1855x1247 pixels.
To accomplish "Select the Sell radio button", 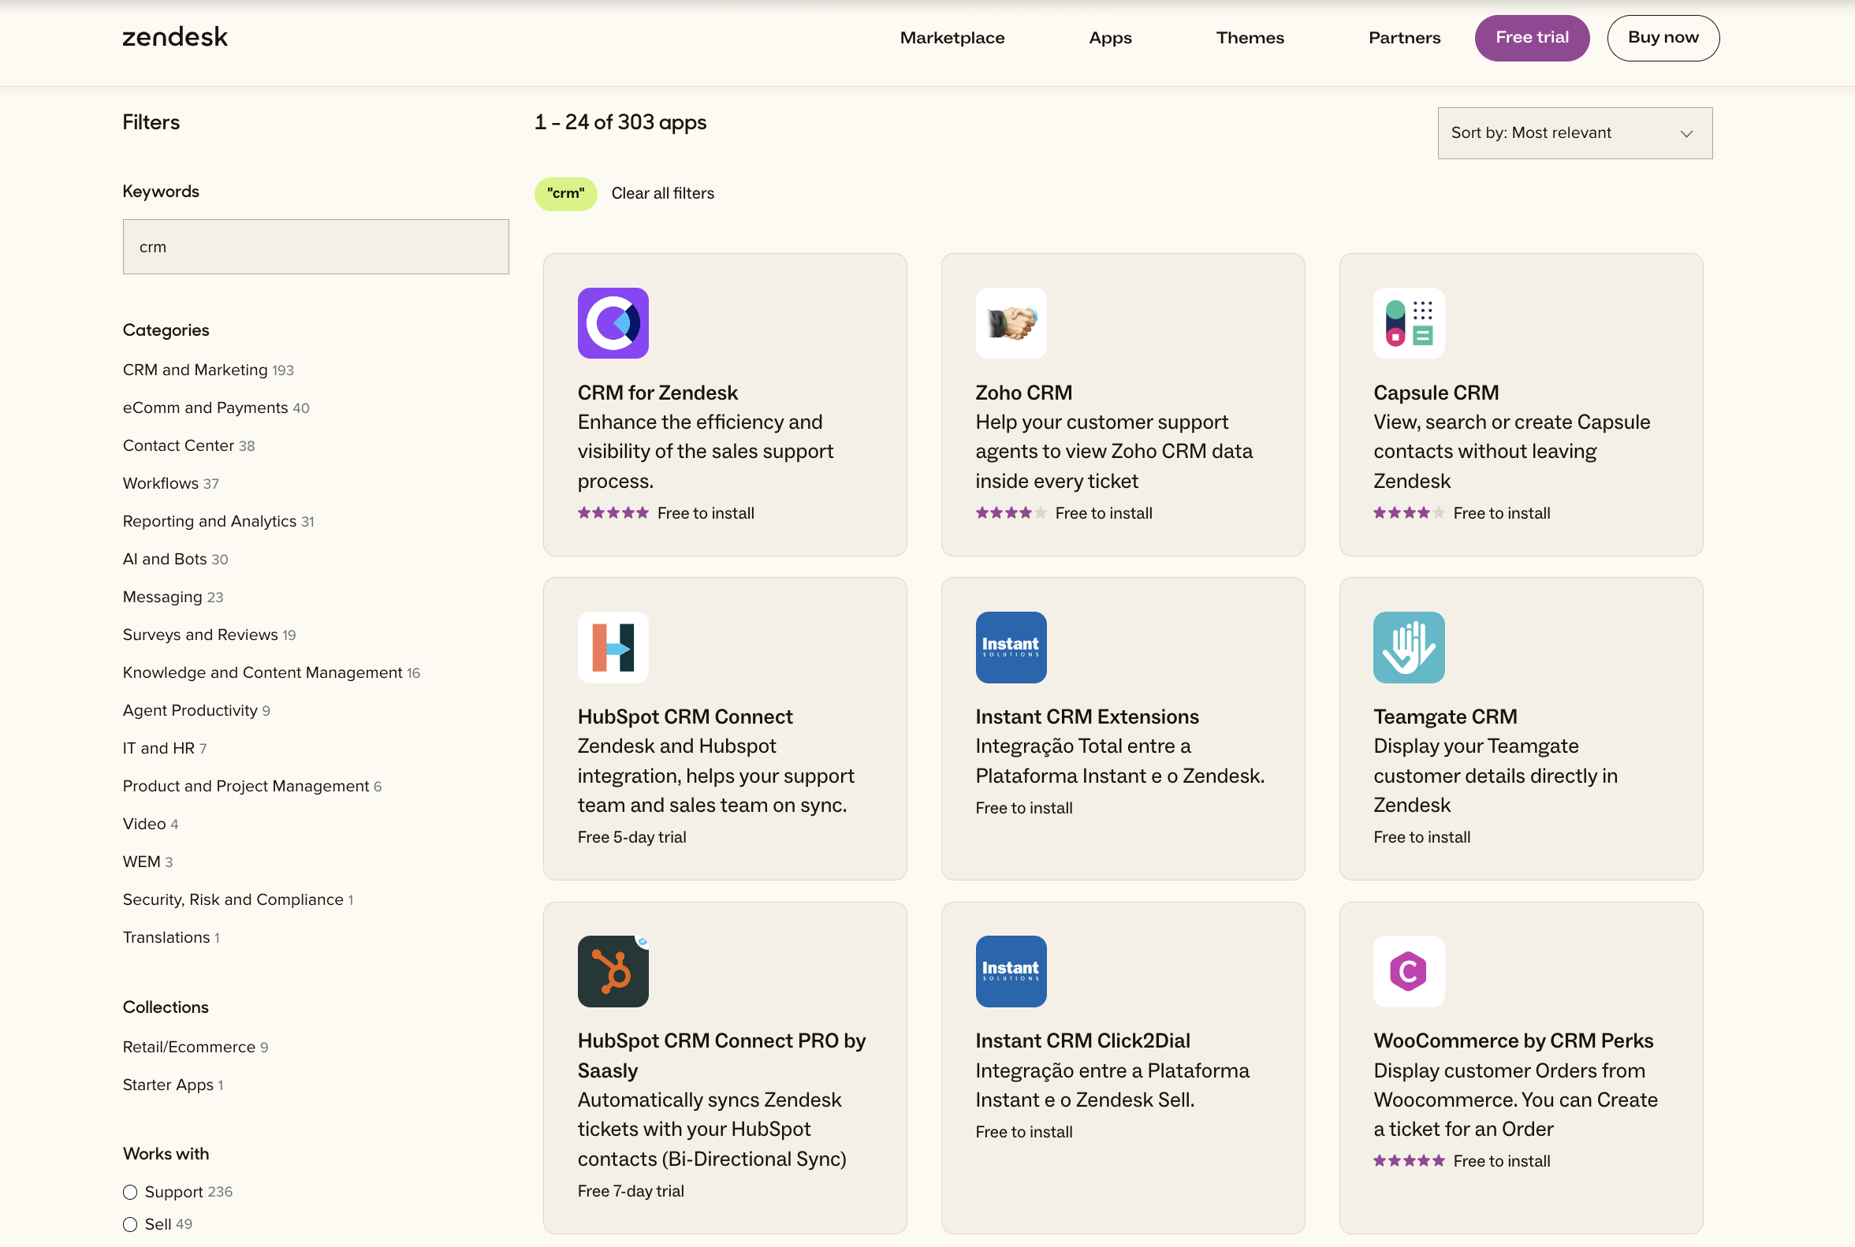I will (x=130, y=1225).
